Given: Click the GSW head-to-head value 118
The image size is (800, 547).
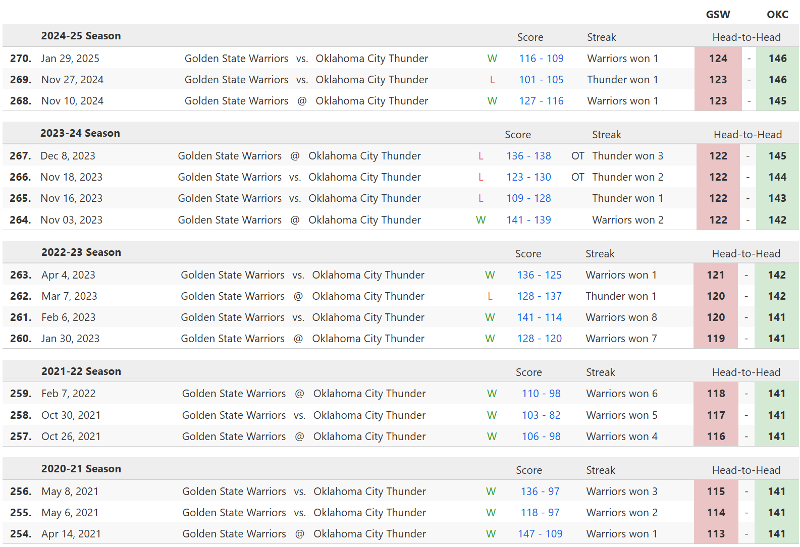Looking at the screenshot, I should (x=716, y=394).
